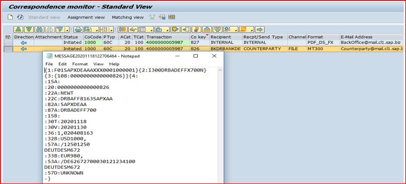Click the orange table icon after Matching view
406x184 pixels.
point(162,17)
